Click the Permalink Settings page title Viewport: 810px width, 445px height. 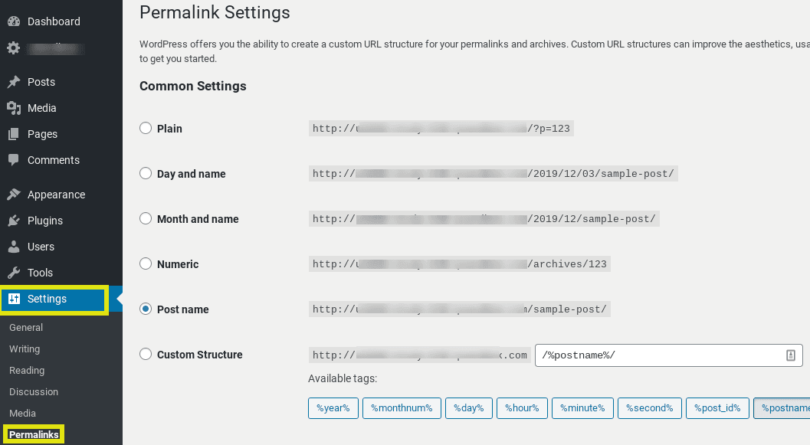coord(215,12)
